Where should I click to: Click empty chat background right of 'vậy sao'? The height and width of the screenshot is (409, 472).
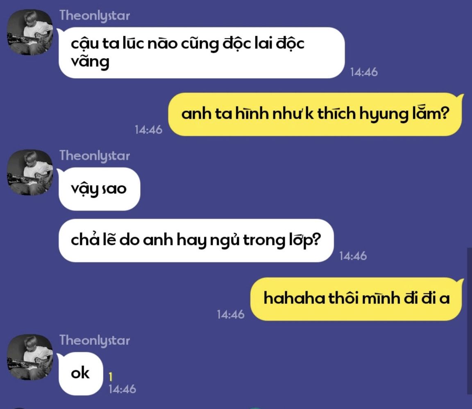tap(301, 189)
